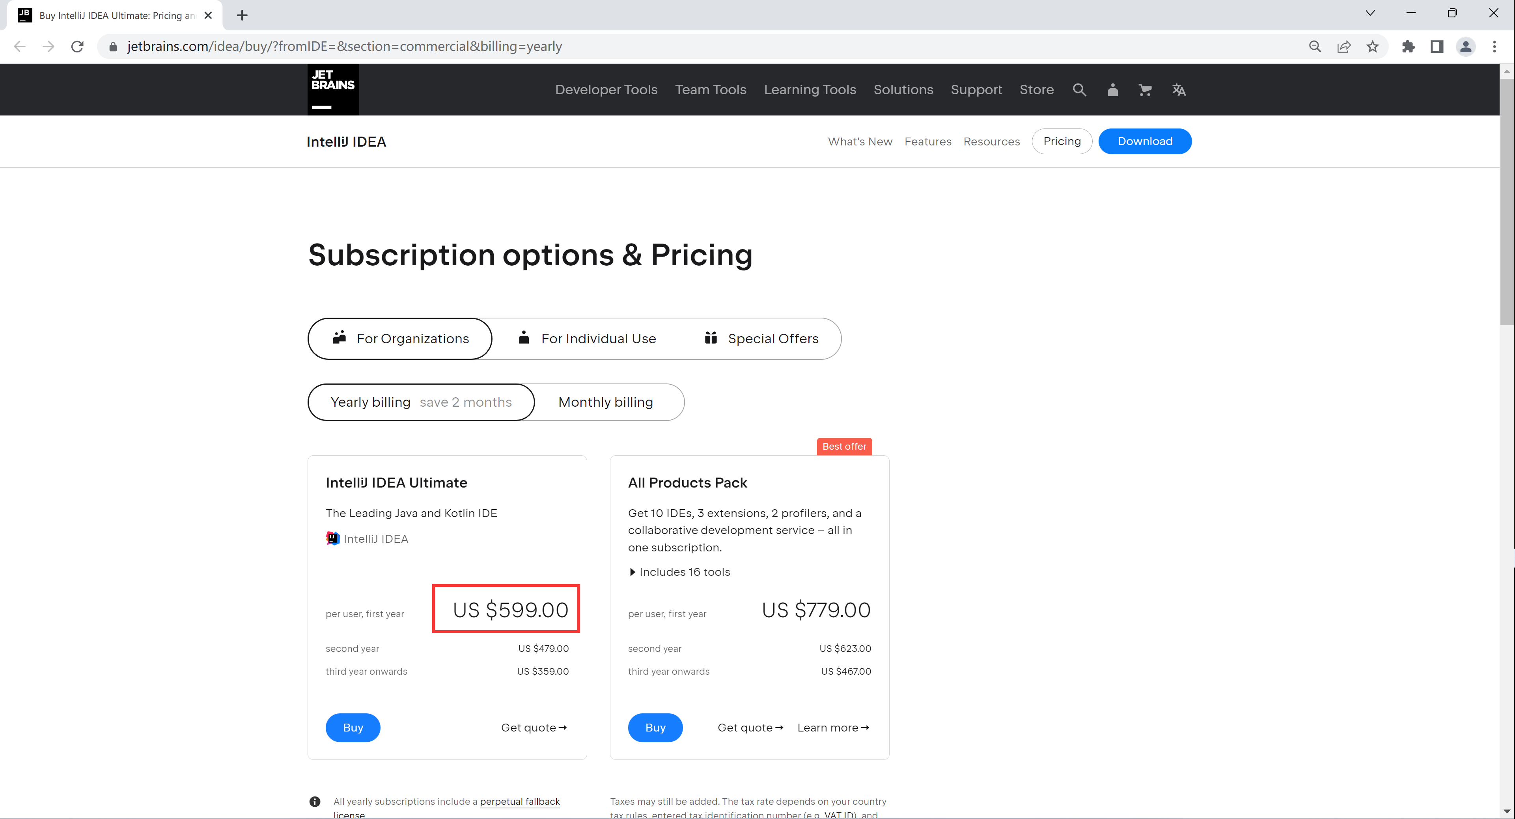Learn more about All Products Pack
This screenshot has width=1515, height=819.
point(833,728)
